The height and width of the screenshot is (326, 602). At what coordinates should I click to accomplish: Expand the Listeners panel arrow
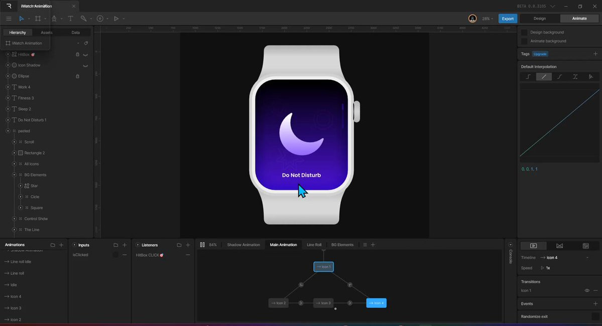138,245
